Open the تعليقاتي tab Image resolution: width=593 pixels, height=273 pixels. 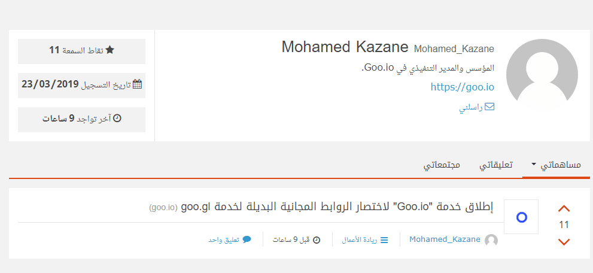pos(496,165)
